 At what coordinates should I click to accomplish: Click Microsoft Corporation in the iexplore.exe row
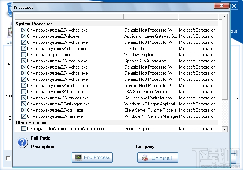point(197,129)
